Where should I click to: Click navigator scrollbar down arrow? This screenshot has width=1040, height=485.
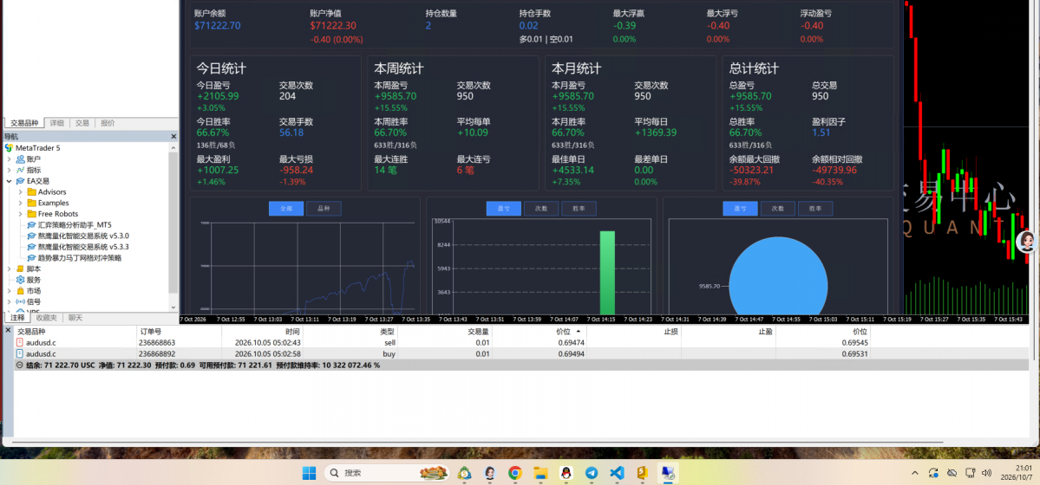click(173, 308)
